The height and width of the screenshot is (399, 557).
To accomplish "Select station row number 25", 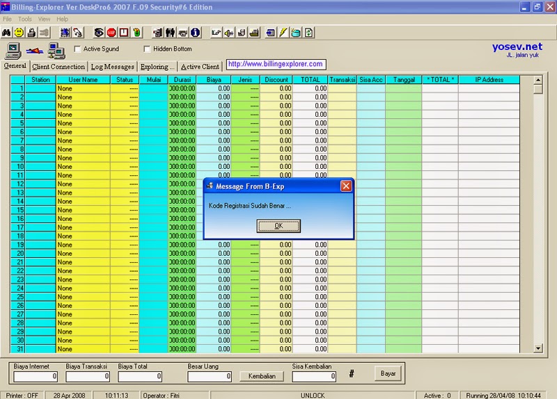I will [x=18, y=297].
